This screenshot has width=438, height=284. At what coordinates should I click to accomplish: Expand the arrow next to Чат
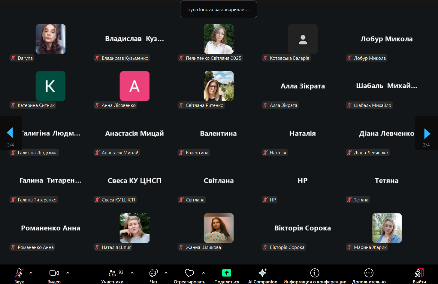(x=166, y=273)
